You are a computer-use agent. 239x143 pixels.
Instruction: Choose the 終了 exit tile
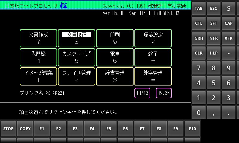[153, 57]
